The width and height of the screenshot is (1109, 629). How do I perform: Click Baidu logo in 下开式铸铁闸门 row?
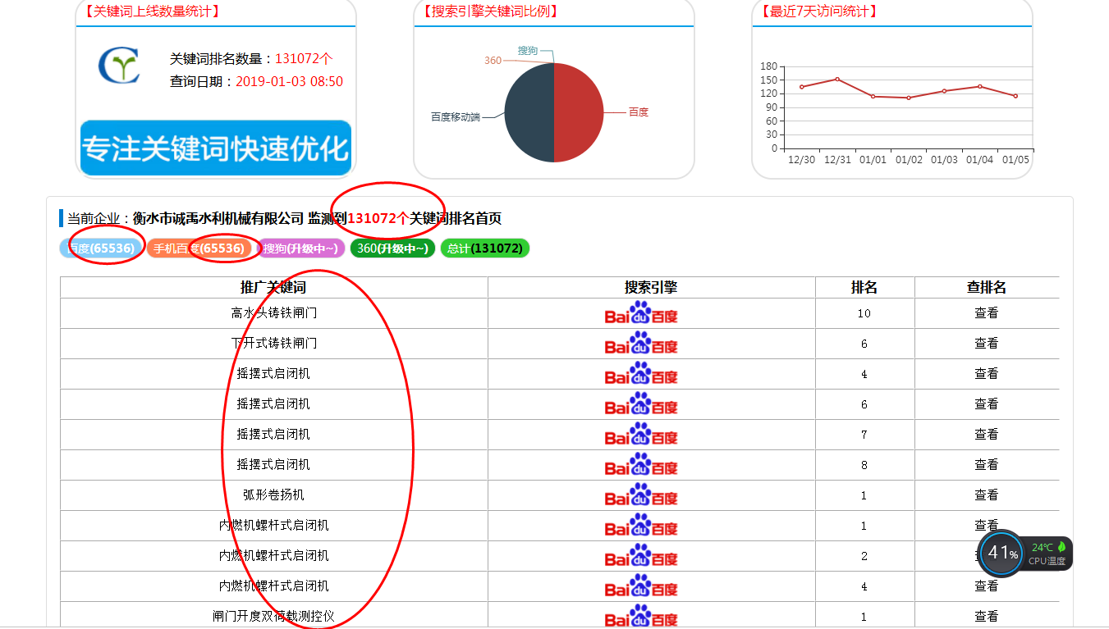[x=641, y=344]
